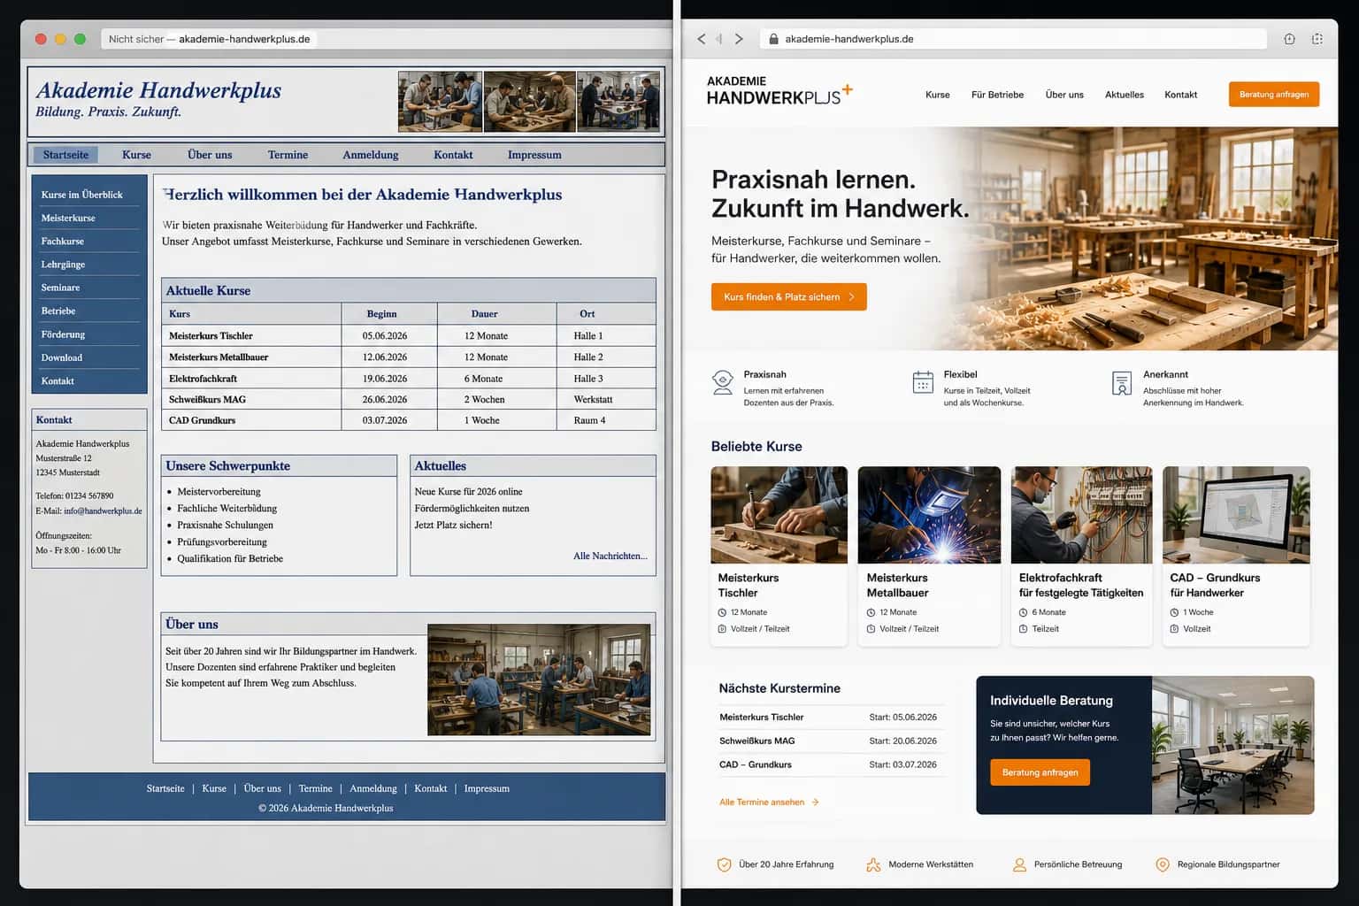The width and height of the screenshot is (1359, 906).
Task: Open Für Betriebe in the modern site navigation
Action: pos(997,95)
